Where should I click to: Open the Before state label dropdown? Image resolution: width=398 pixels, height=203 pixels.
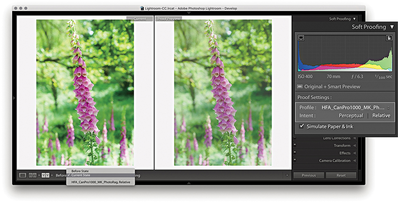pyautogui.click(x=61, y=175)
